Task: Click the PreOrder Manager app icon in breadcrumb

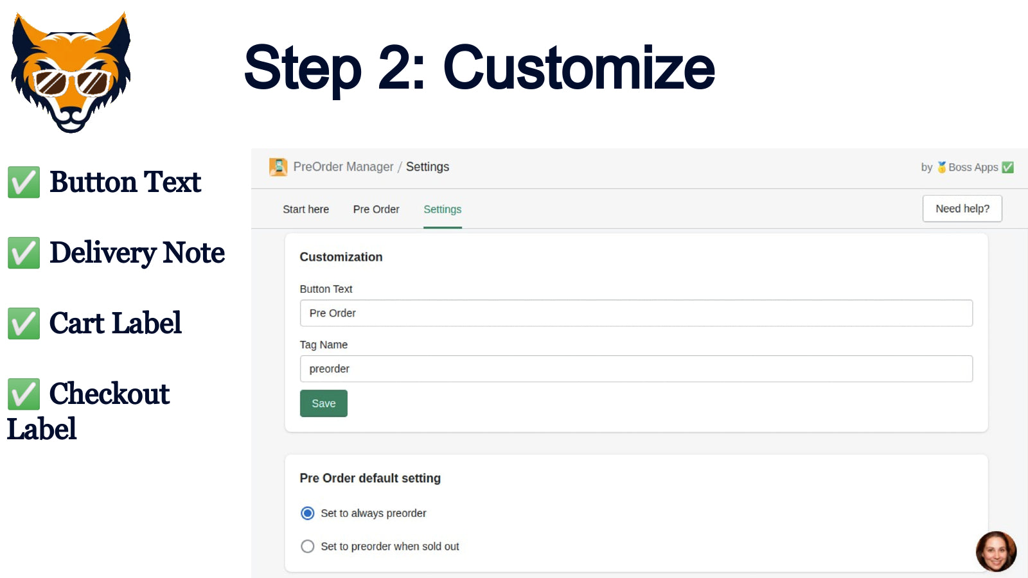Action: (x=278, y=166)
